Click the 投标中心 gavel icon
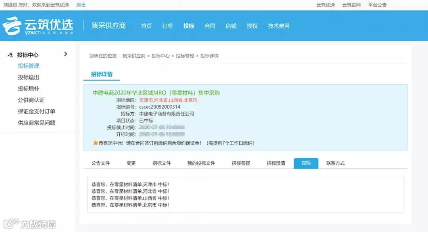The height and width of the screenshot is (232, 428). [x=10, y=55]
